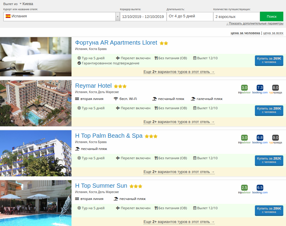Click tour duration icon in Palm Beach row

click(x=79, y=158)
